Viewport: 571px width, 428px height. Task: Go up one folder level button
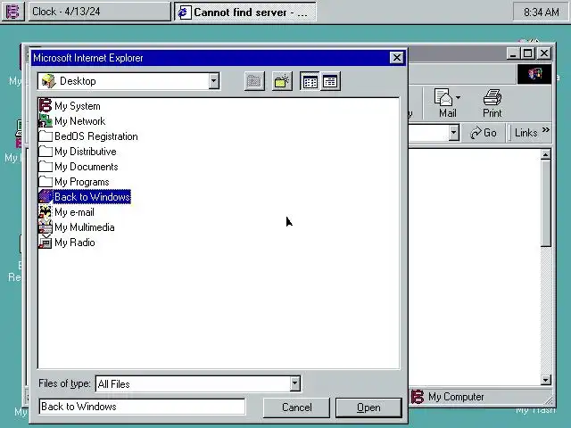coord(254,81)
